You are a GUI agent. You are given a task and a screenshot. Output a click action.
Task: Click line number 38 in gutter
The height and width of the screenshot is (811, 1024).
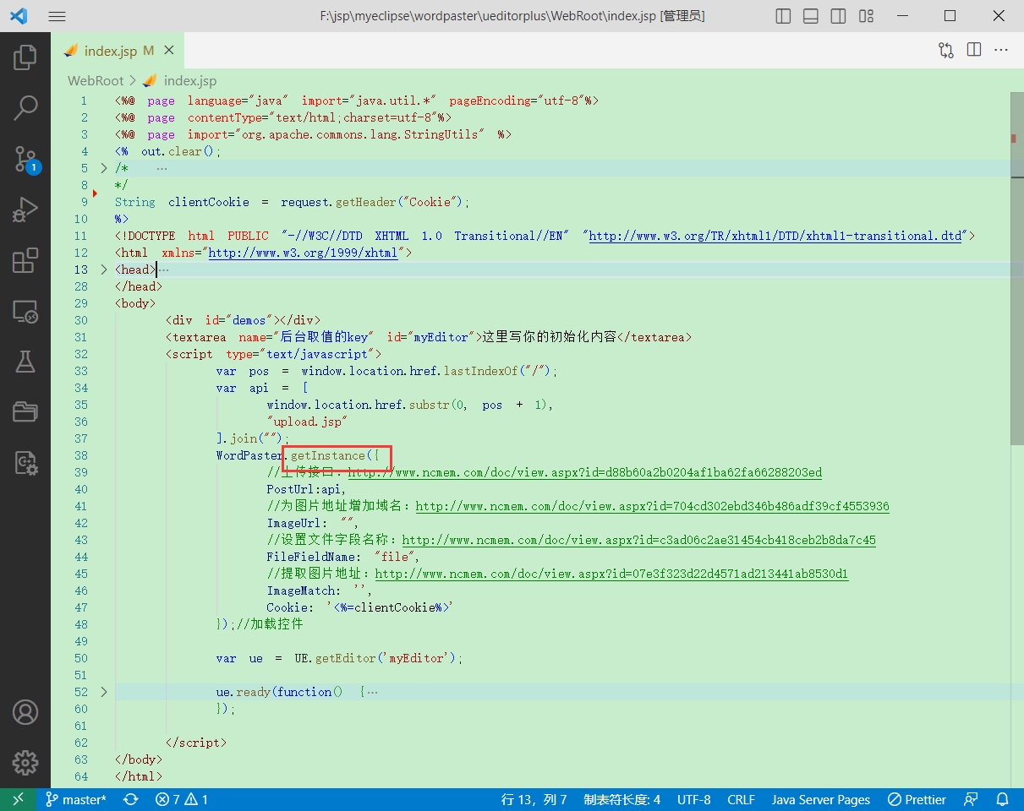[x=81, y=455]
